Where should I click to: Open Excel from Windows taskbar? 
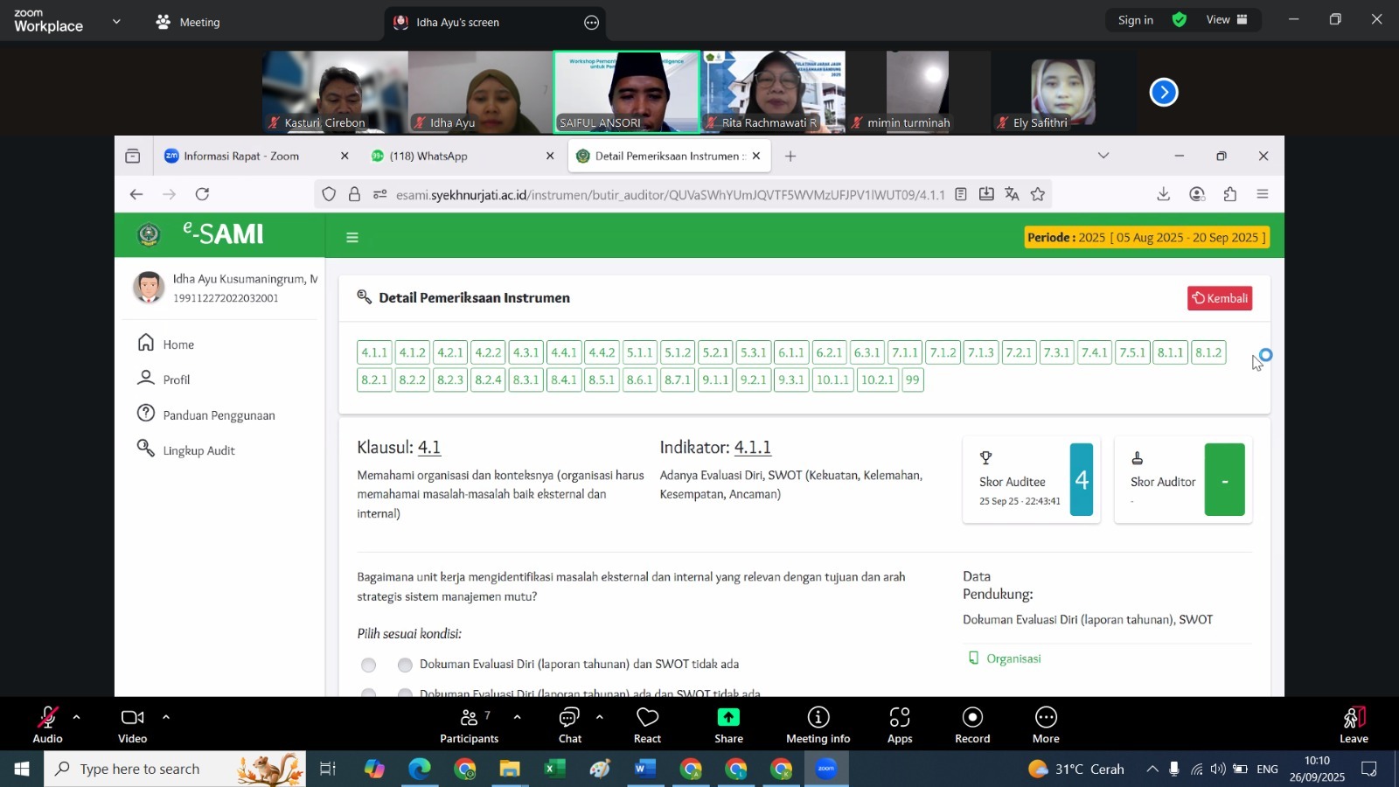553,770
